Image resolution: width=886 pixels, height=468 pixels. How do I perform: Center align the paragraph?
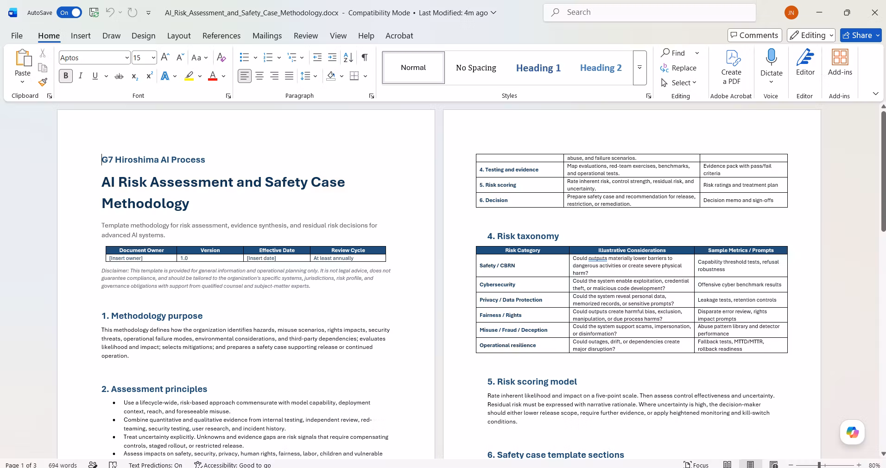tap(259, 76)
